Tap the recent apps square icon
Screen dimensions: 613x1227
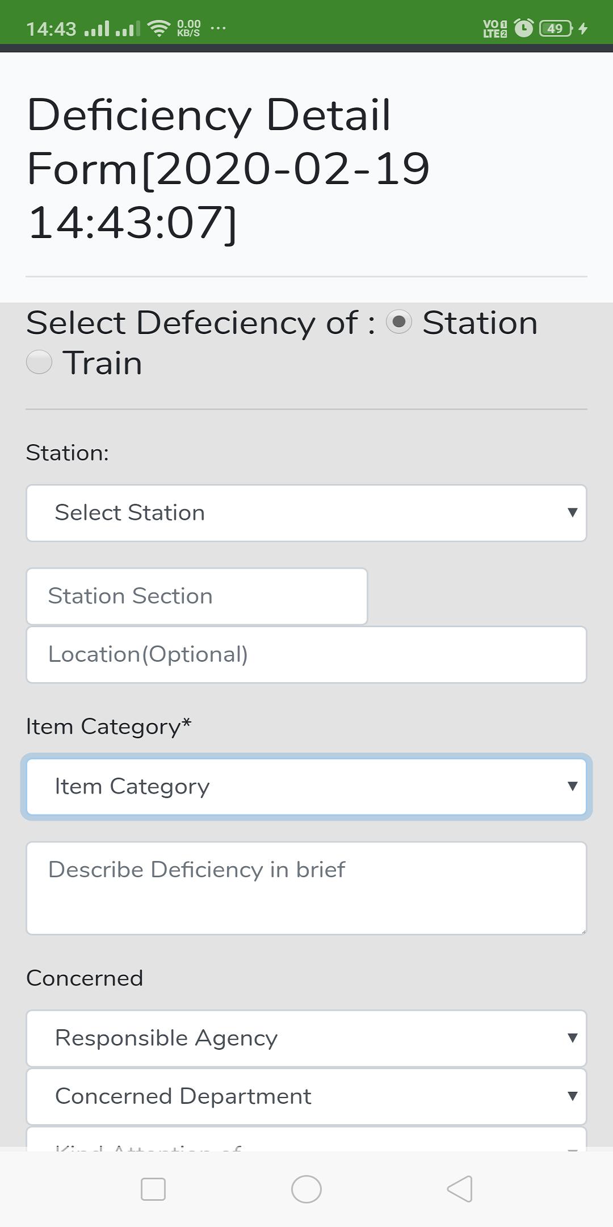coord(153,1189)
